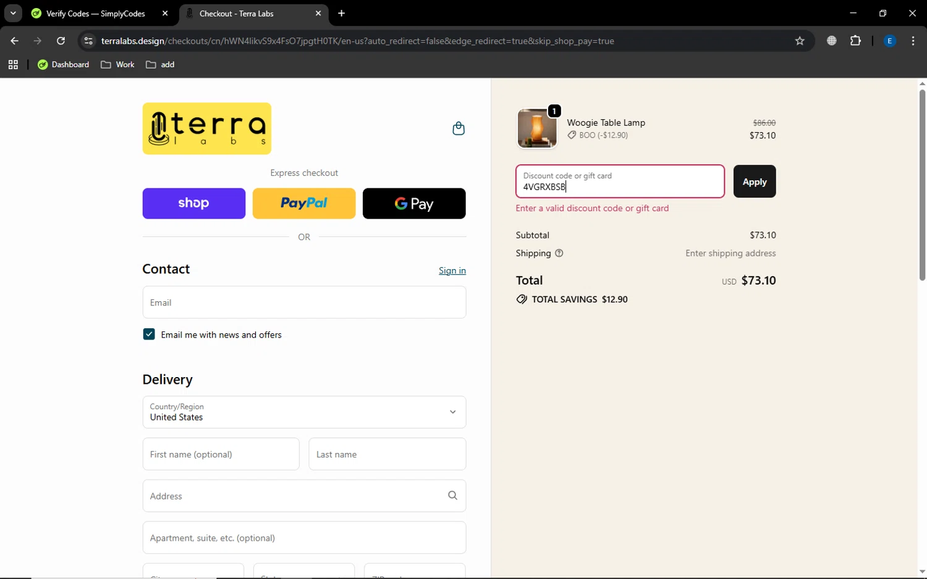
Task: Open the Dashboard bookmark
Action: 63,64
